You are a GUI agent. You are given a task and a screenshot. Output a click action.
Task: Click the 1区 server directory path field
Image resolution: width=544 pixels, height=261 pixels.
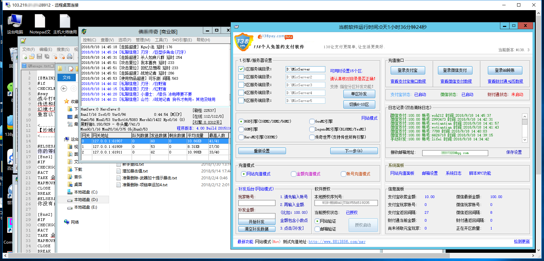pyautogui.click(x=305, y=69)
